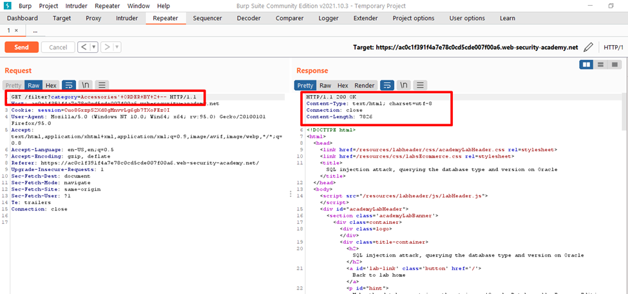Toggle word wrap in the Response pane
628x294 pixels.
(387, 85)
